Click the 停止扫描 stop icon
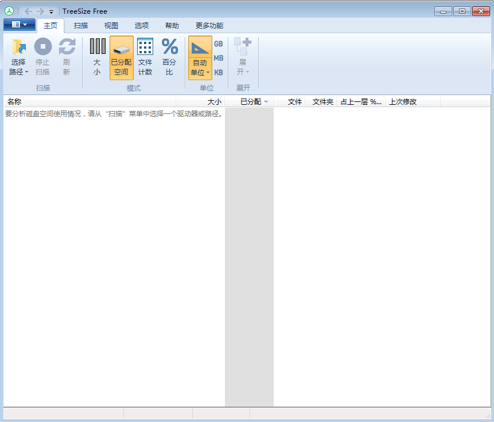 click(42, 47)
